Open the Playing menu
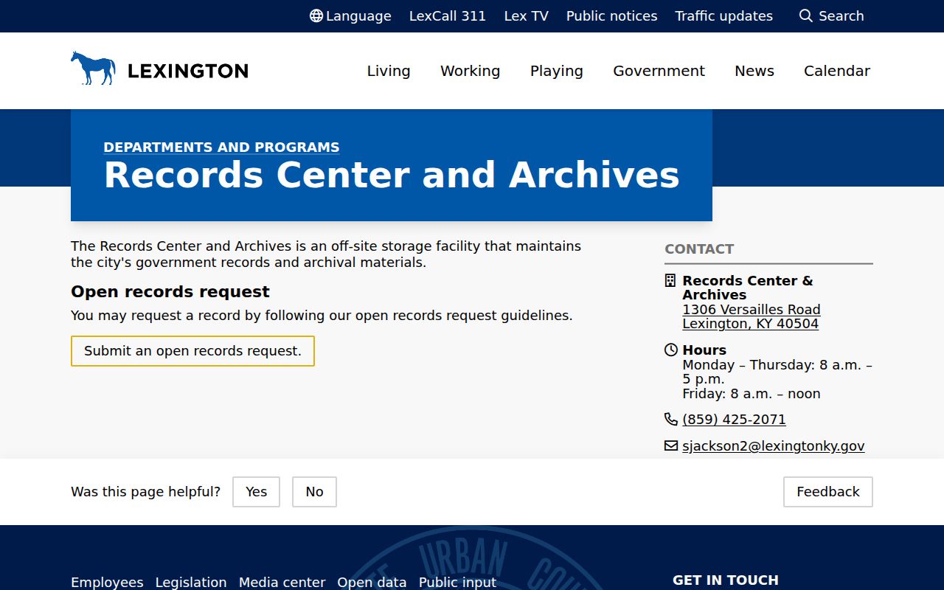The height and width of the screenshot is (590, 944). pos(557,71)
